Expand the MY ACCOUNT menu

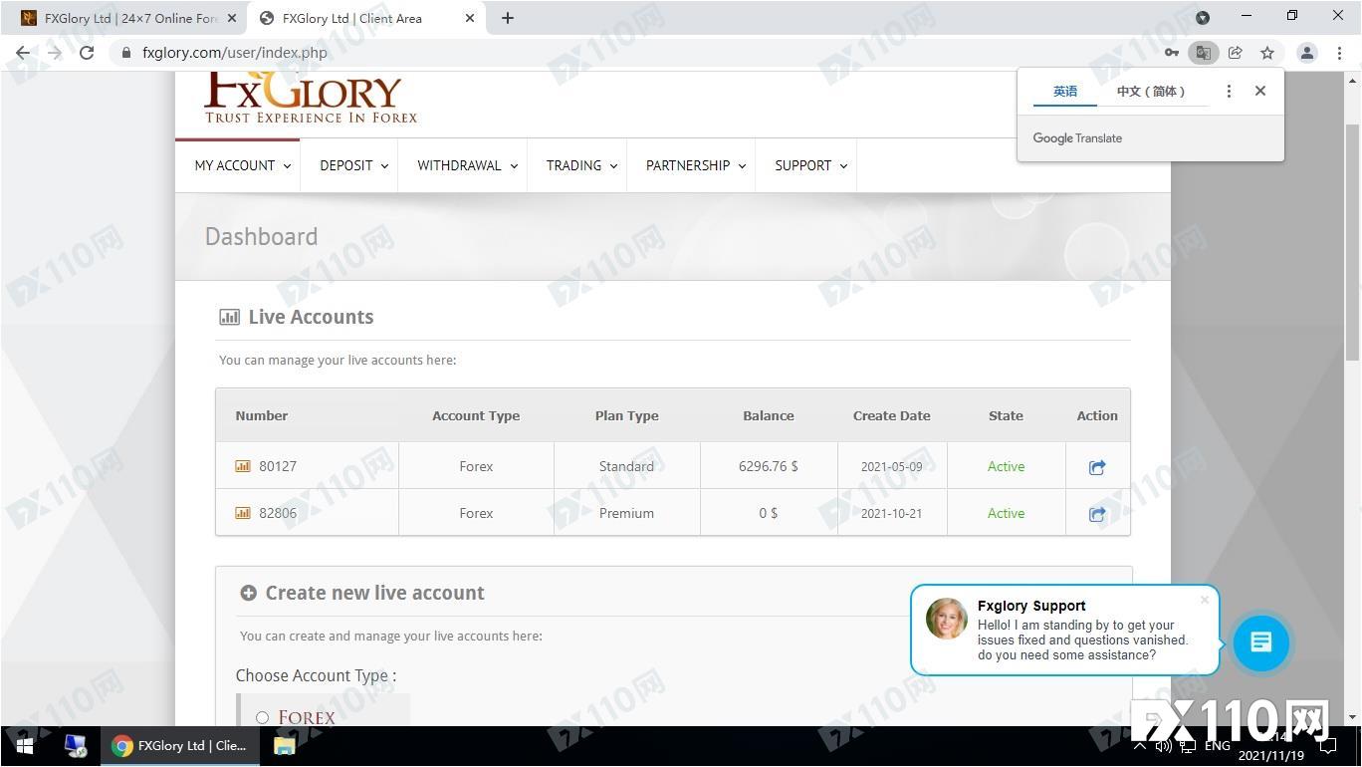[242, 165]
